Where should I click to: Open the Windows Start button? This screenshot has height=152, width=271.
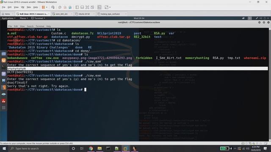[4, 148]
